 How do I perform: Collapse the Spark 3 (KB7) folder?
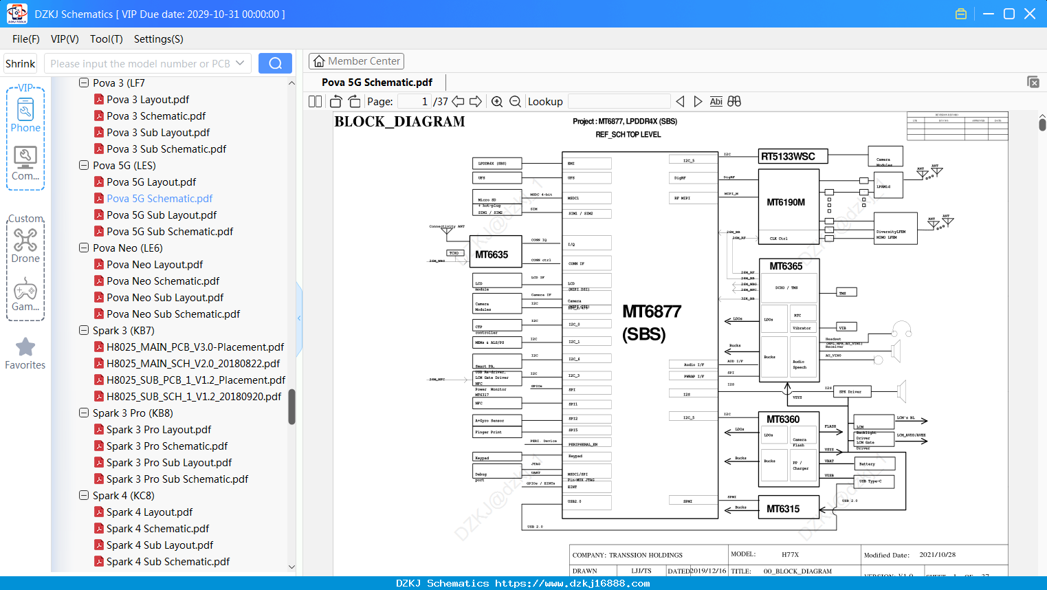click(x=84, y=330)
